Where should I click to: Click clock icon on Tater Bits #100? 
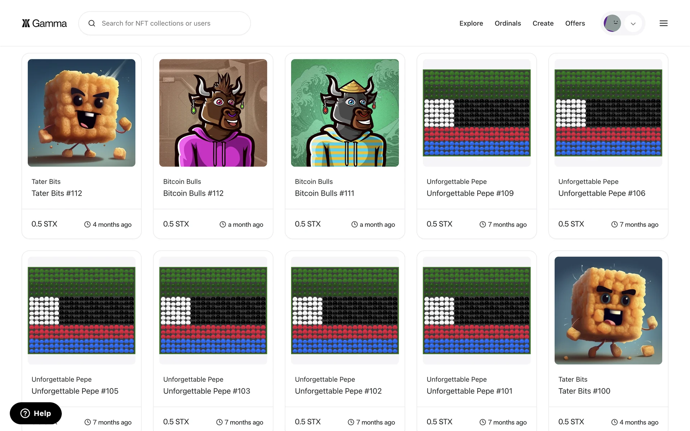point(615,422)
